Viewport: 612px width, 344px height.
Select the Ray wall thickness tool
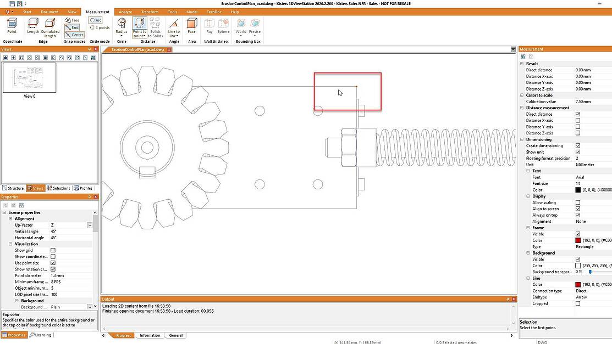coord(209,26)
